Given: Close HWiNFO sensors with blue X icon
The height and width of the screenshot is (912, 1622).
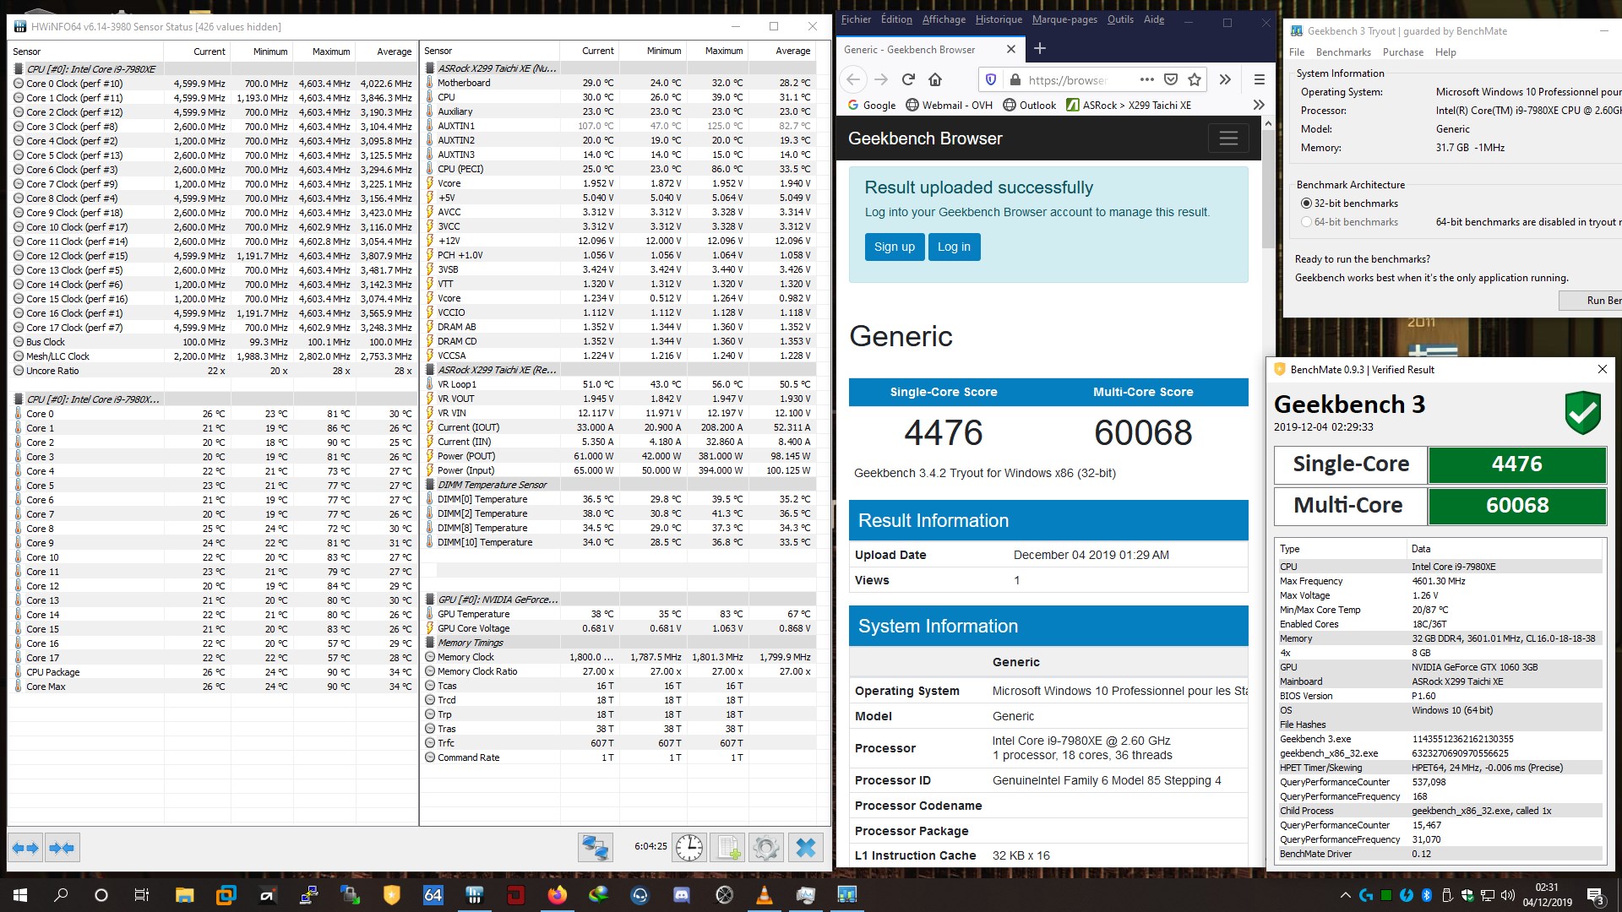Looking at the screenshot, I should pyautogui.click(x=806, y=848).
